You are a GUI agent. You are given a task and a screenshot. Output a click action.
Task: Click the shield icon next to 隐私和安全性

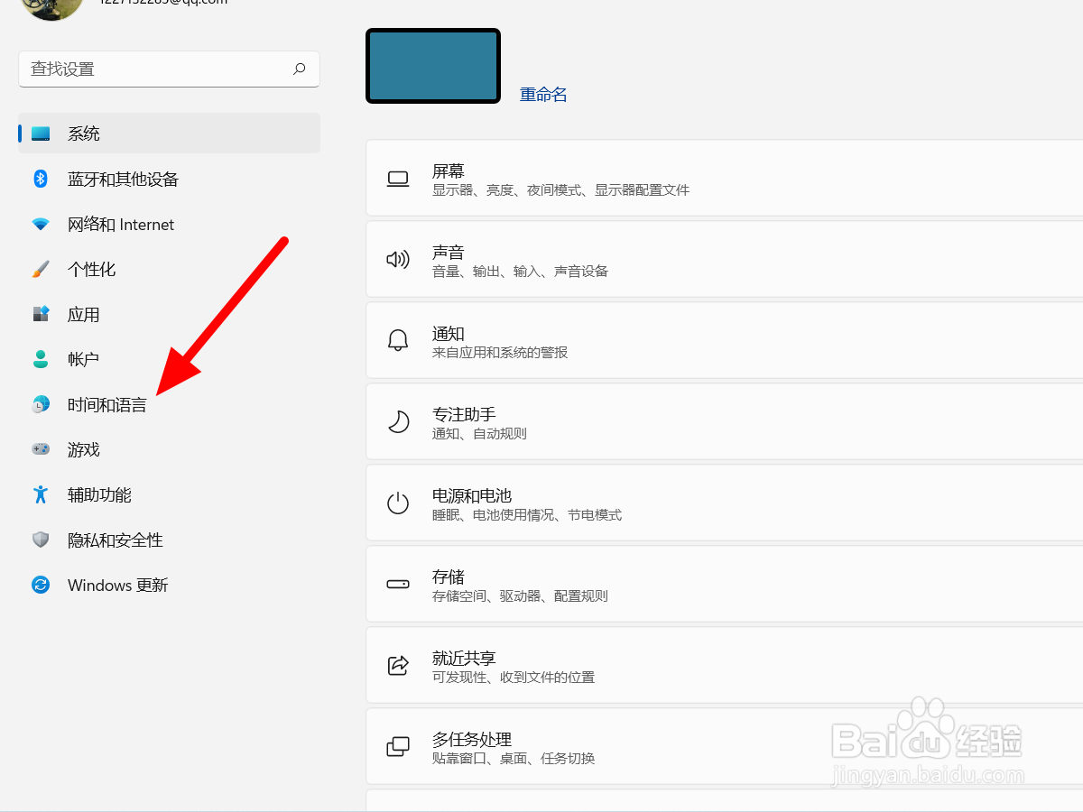[x=40, y=540]
